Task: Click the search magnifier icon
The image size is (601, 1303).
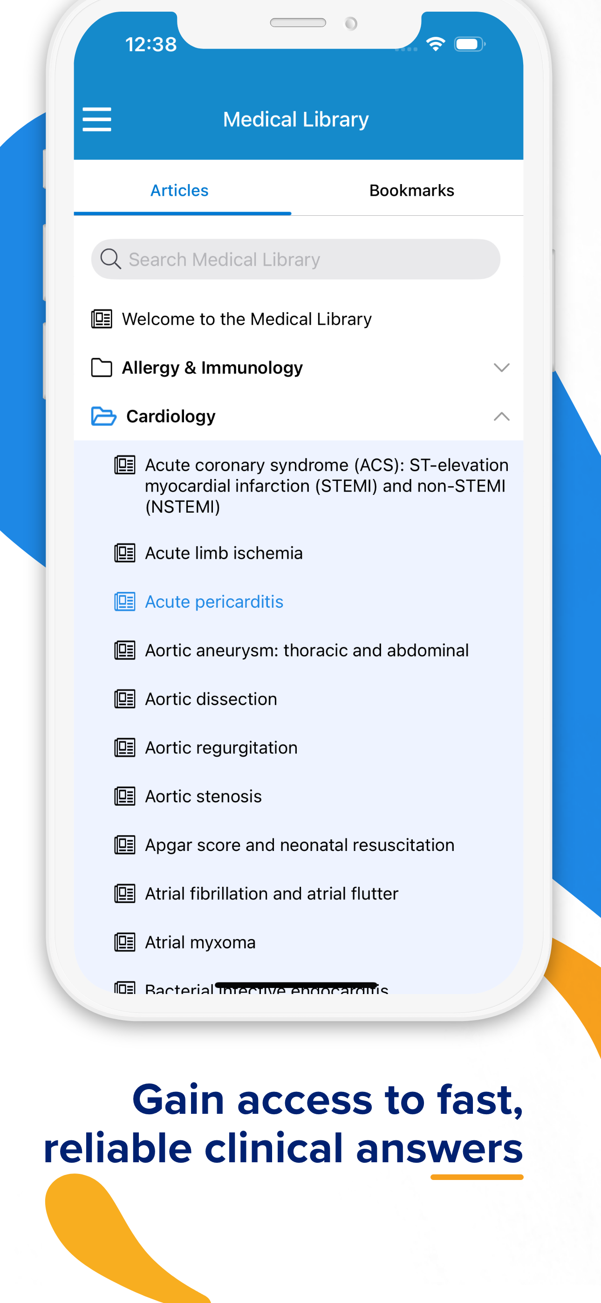Action: click(110, 259)
